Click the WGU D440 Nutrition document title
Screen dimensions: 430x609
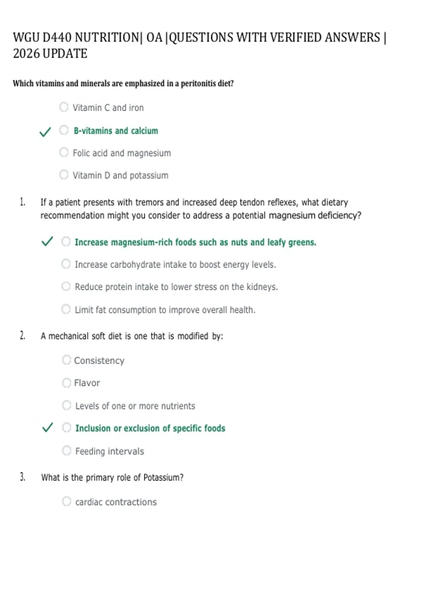[200, 45]
